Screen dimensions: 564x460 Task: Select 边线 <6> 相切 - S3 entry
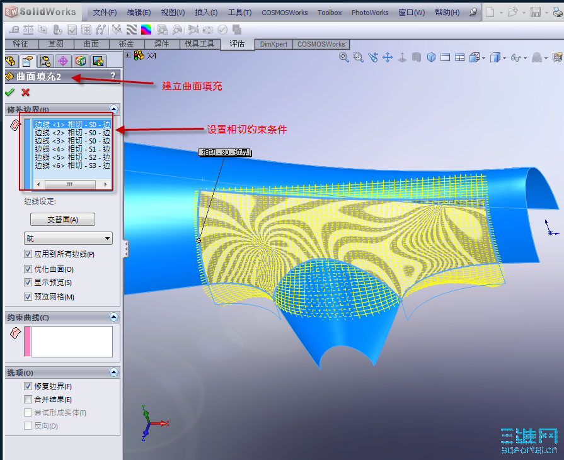pyautogui.click(x=72, y=165)
